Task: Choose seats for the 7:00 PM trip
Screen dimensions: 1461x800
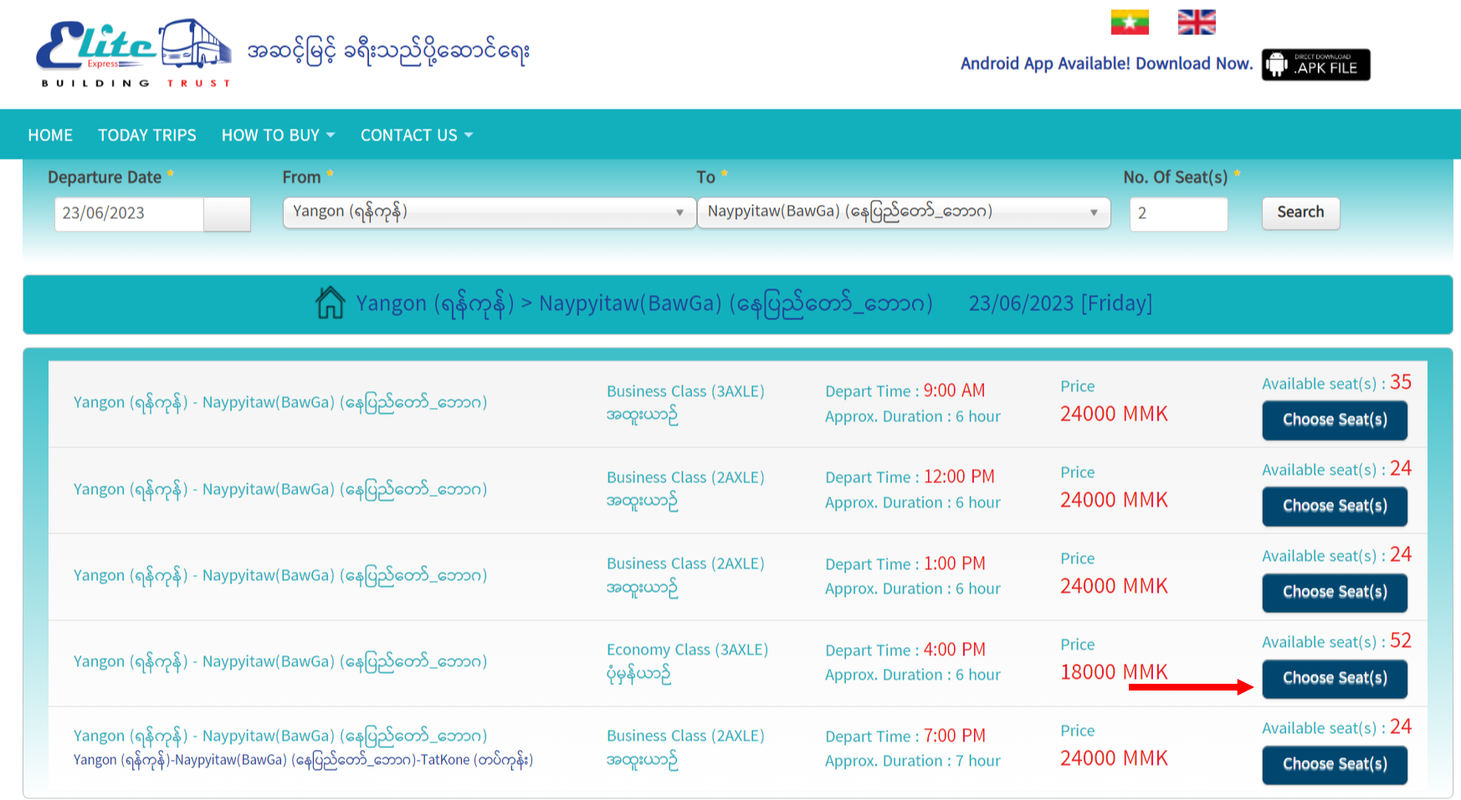Action: click(x=1334, y=764)
